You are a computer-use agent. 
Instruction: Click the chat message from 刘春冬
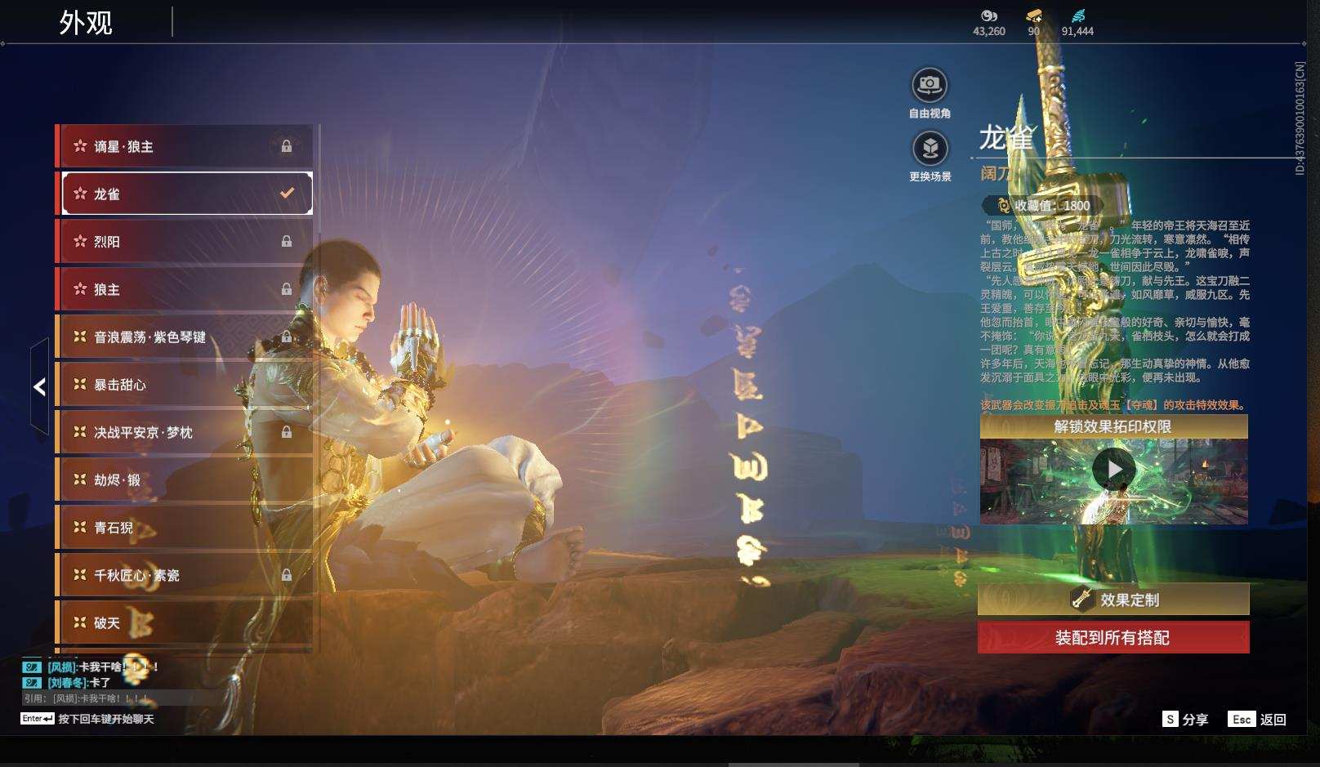[78, 682]
